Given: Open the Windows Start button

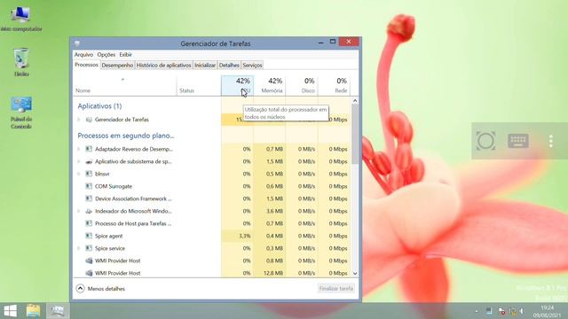Looking at the screenshot, I should coord(10,311).
